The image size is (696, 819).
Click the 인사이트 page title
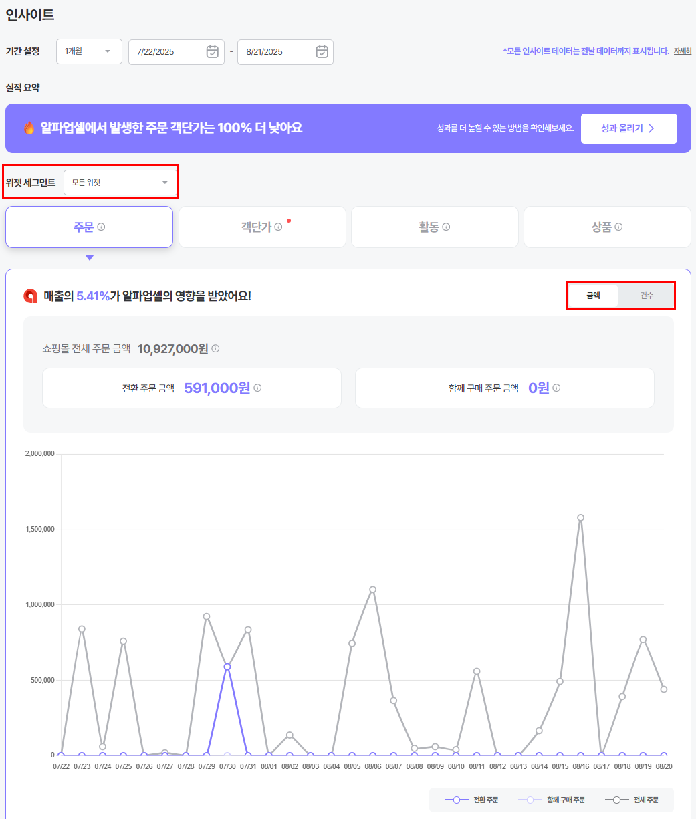pyautogui.click(x=30, y=14)
